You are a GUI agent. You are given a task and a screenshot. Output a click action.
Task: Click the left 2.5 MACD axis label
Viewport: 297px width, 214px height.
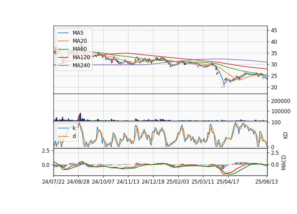[46, 151]
